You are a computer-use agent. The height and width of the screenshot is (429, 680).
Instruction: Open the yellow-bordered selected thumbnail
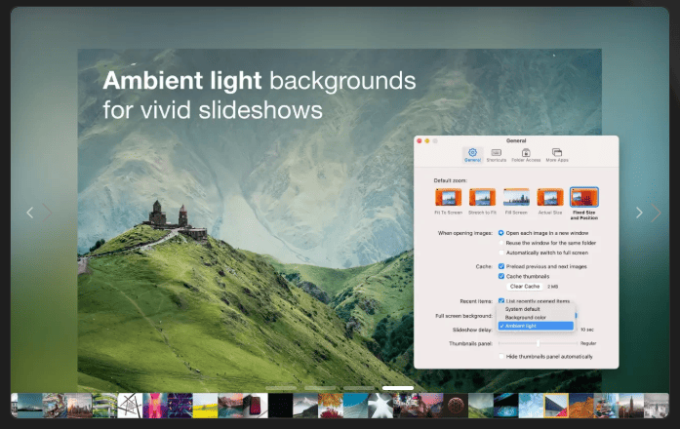coord(556,406)
